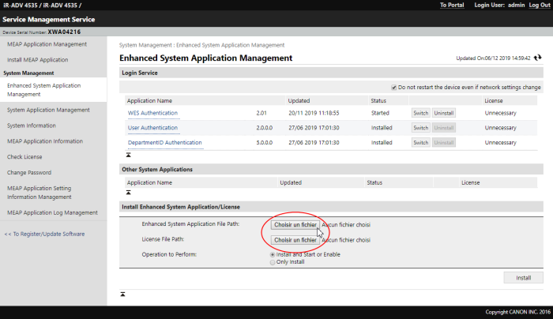The height and width of the screenshot is (319, 553).
Task: Open System Information in the sidebar
Action: 32,126
